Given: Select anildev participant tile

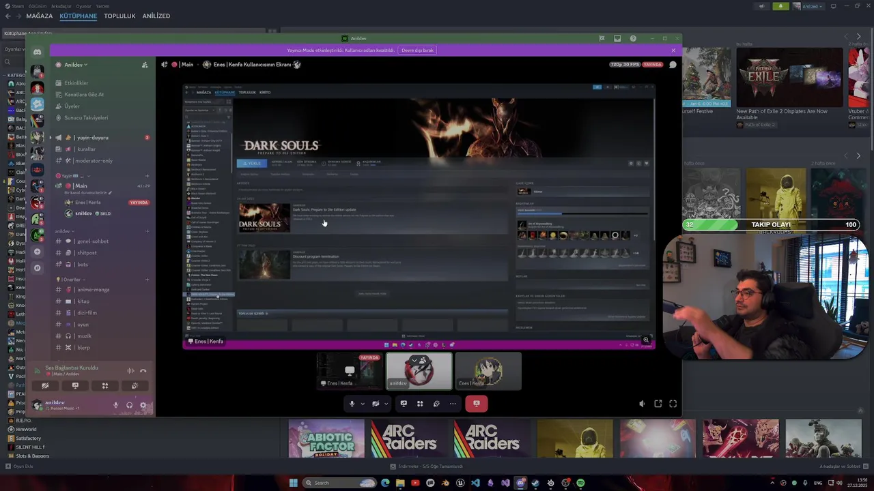Looking at the screenshot, I should [419, 371].
